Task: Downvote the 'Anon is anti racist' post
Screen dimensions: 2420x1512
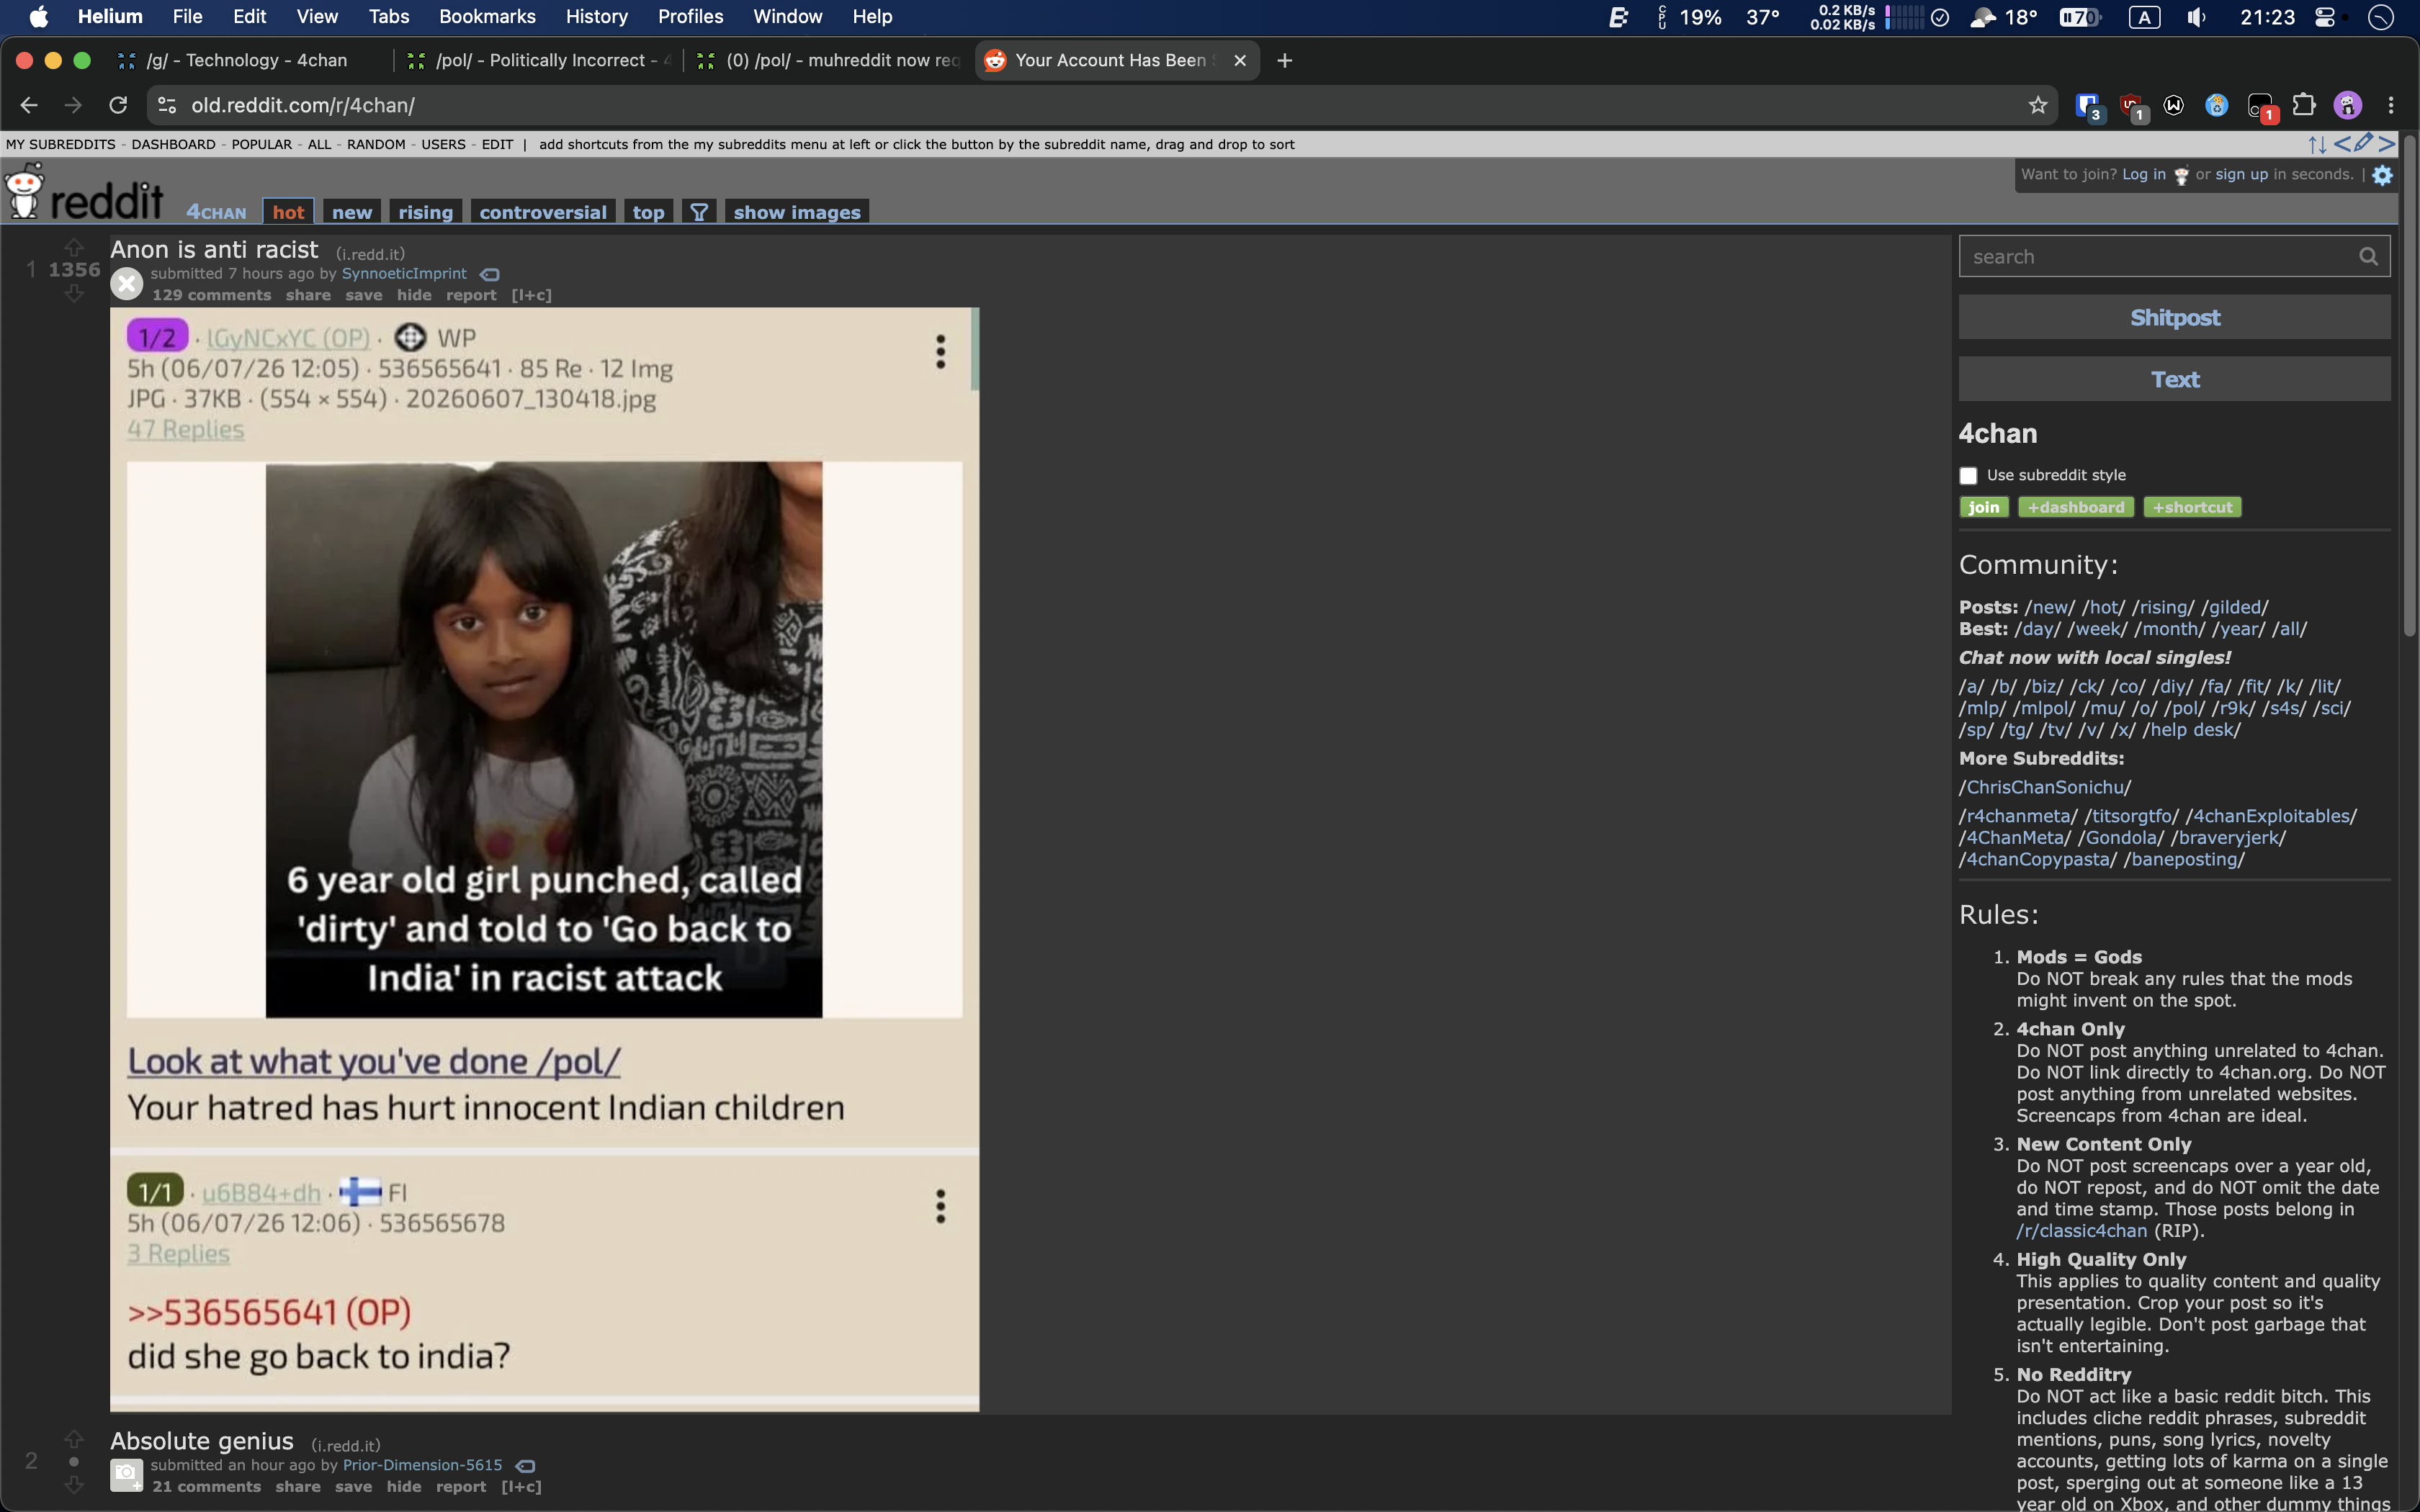Action: point(74,293)
